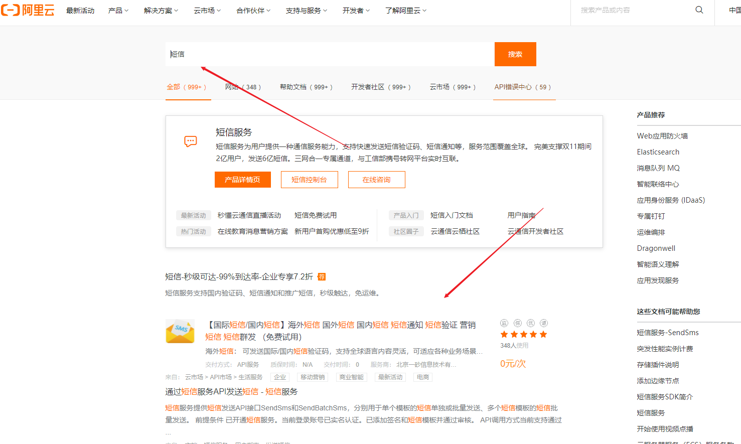Open 云通信开发者社区 link
This screenshot has height=444, width=741.
click(535, 231)
